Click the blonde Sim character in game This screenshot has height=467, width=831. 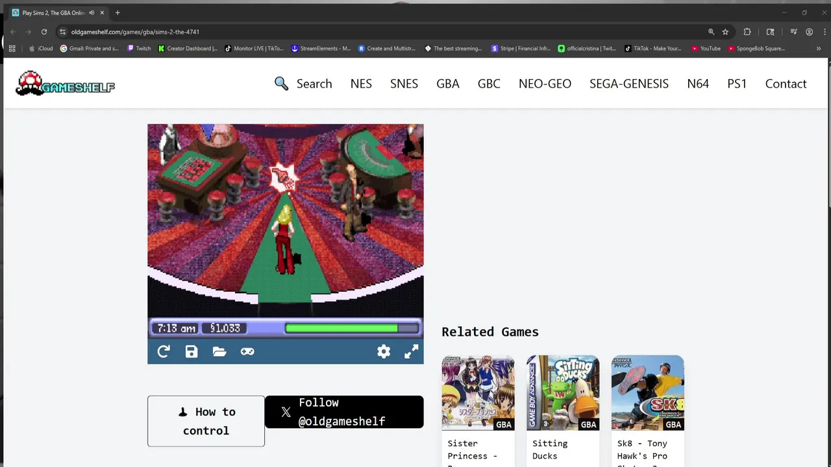[x=284, y=239]
